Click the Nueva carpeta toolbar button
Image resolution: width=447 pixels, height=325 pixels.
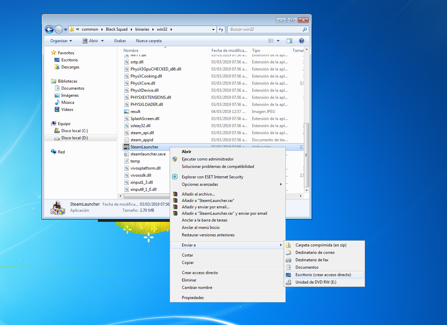tap(149, 41)
